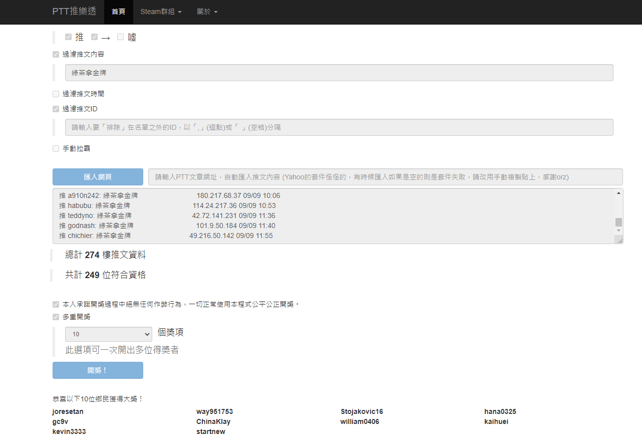
Task: Click the teddyno comment line
Action: tap(167, 215)
